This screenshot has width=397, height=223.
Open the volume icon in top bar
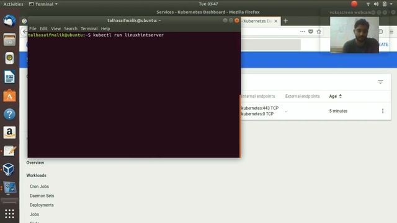pyautogui.click(x=377, y=4)
